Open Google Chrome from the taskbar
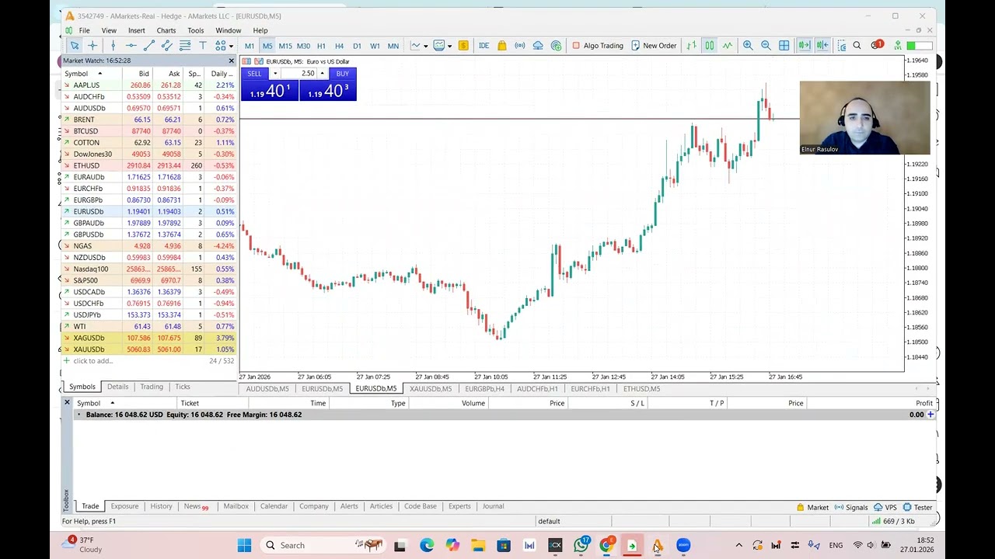The image size is (995, 559). point(606,545)
